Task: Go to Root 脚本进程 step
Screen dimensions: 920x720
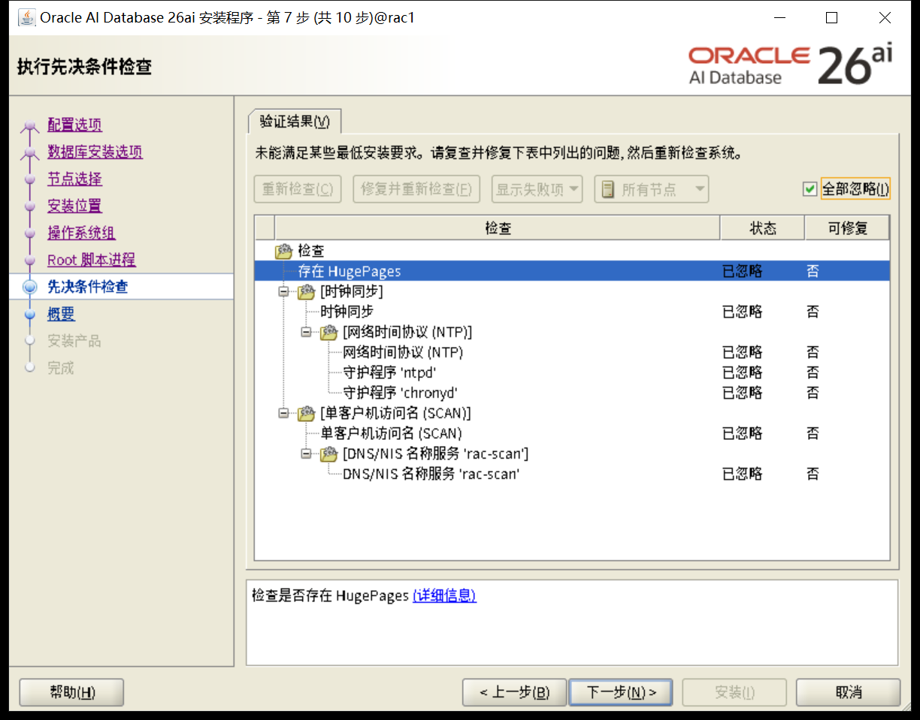Action: pyautogui.click(x=92, y=260)
